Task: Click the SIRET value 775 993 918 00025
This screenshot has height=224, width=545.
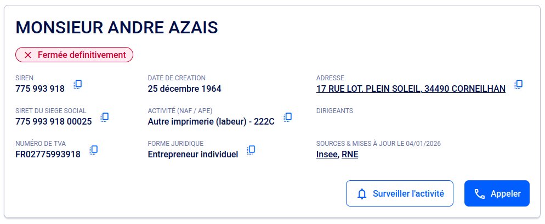Action: 54,122
